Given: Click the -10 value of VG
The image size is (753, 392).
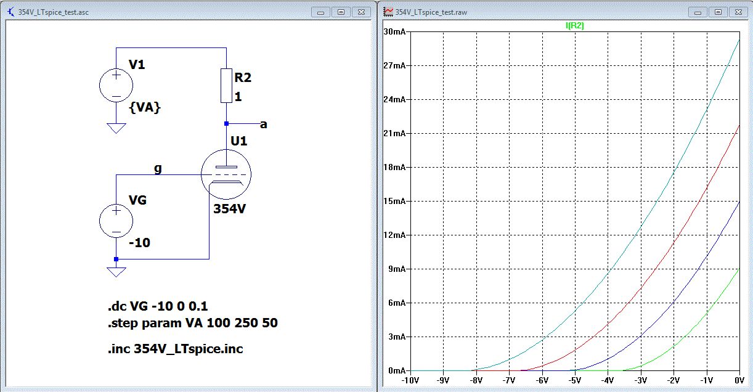Looking at the screenshot, I should click(139, 243).
